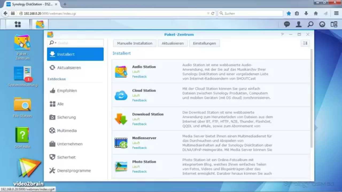Viewport: 342px width, 192px height.
Task: Click the Photo Station title text
Action: pos(144,162)
